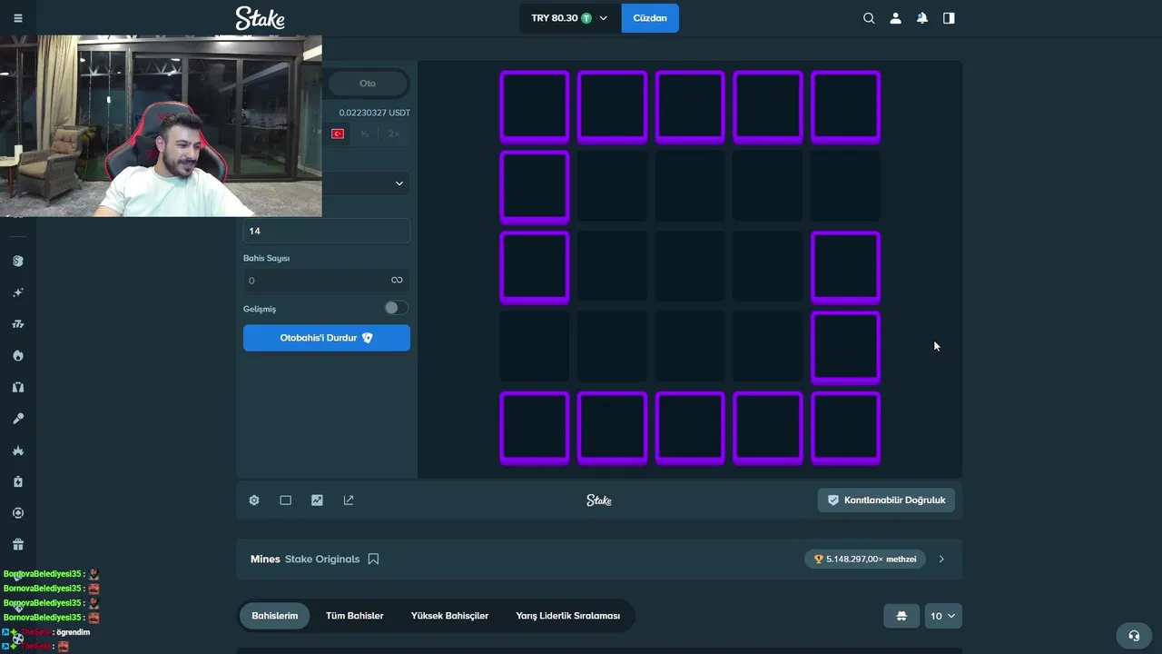
Task: Open the casino chip sidebar icon
Action: pyautogui.click(x=18, y=513)
